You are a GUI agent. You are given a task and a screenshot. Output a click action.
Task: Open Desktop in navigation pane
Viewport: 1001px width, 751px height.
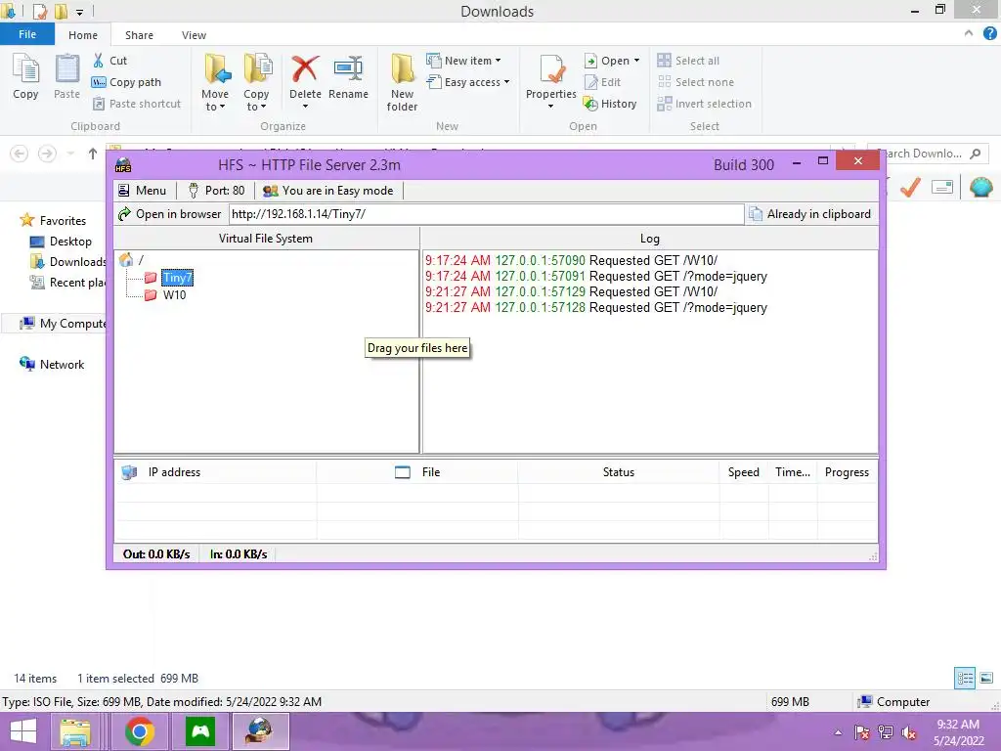(61, 242)
